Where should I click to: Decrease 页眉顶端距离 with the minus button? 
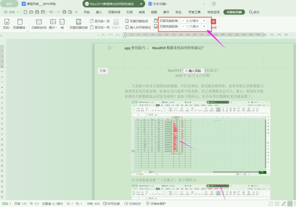183,21
